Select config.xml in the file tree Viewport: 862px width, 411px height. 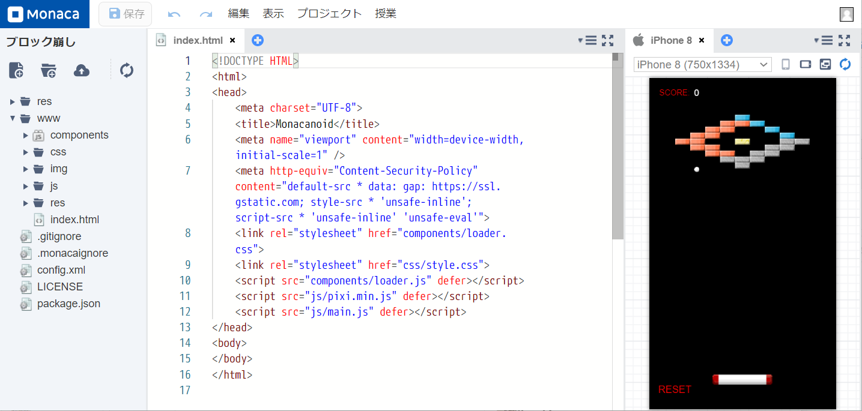point(60,270)
